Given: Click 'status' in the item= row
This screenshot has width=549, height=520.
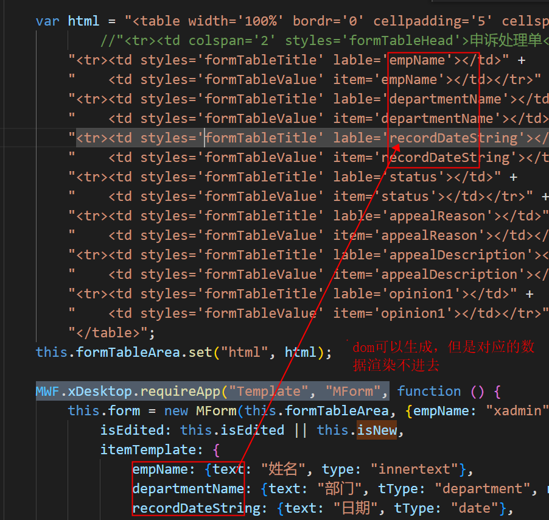Looking at the screenshot, I should tap(405, 197).
